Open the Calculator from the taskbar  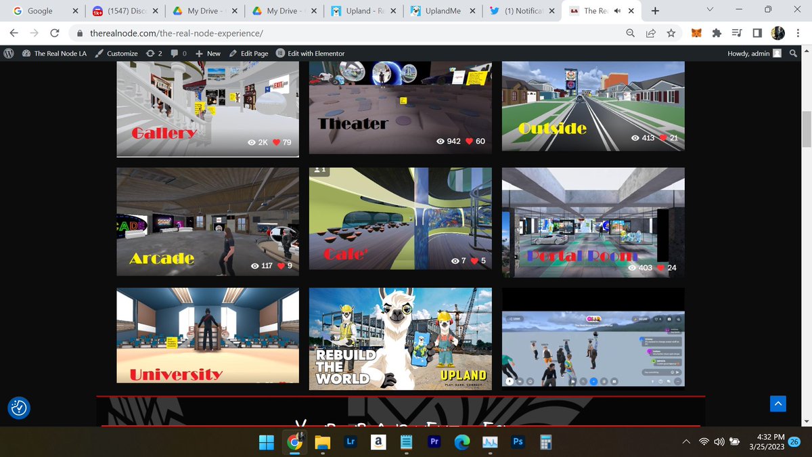545,442
